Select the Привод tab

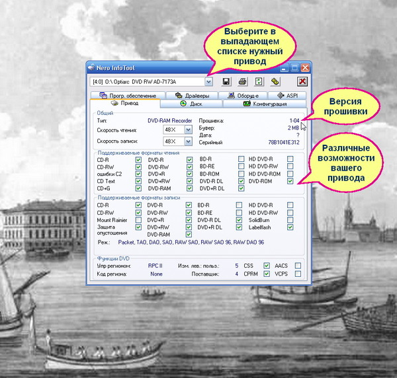pyautogui.click(x=125, y=103)
